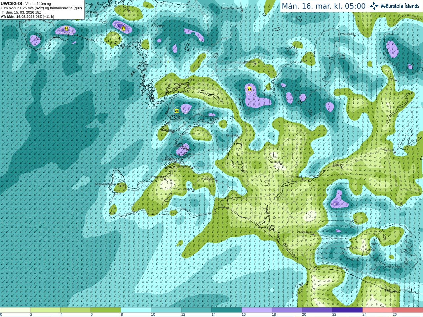This screenshot has height=317, width=423.
Task: Click the 8–10 m/s light cyan legend swatch
Action: coord(136,310)
